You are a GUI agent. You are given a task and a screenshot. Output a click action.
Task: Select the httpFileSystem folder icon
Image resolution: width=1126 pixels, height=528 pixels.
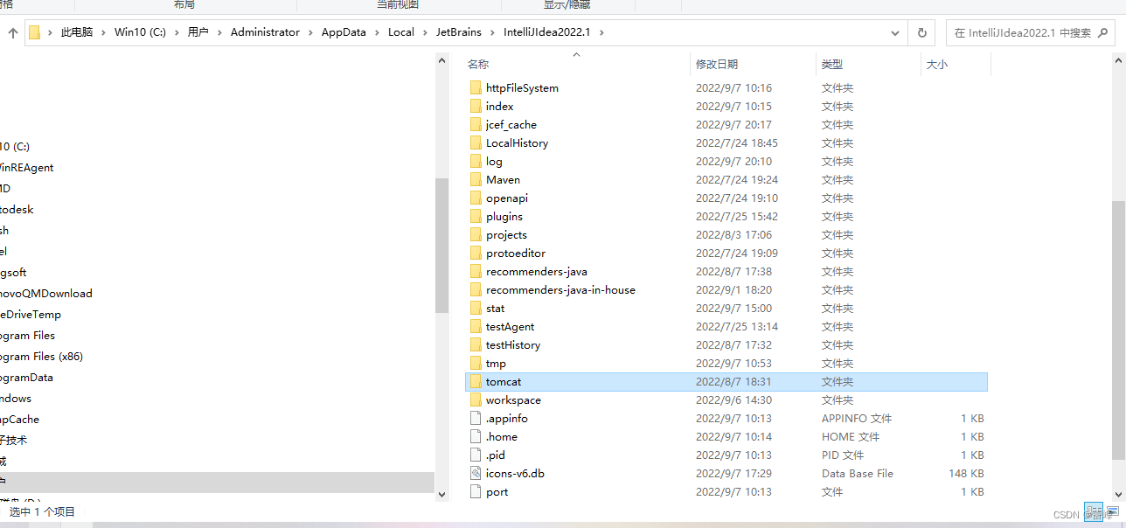476,87
